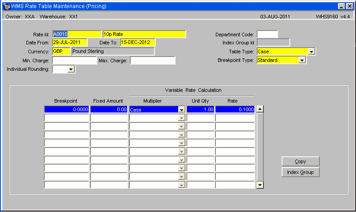Click the 03-AUG-2011 date text
356x212 pixels.
(x=275, y=17)
